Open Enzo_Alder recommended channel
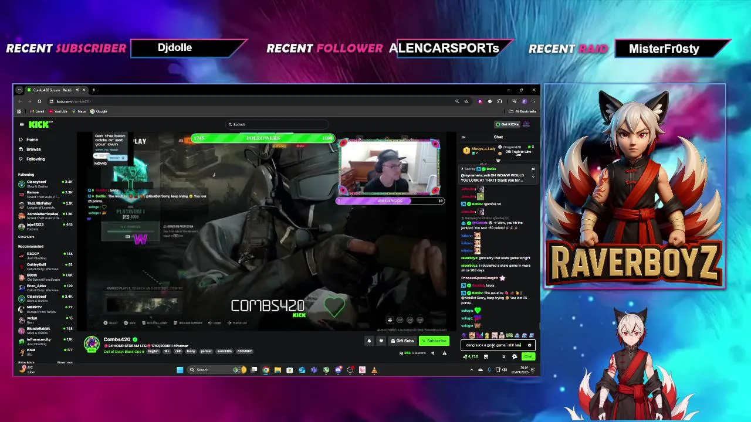This screenshot has height=422, width=751. coord(45,287)
